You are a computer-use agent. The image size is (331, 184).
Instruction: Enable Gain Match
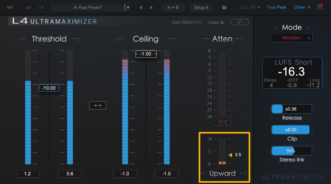pyautogui.click(x=187, y=22)
